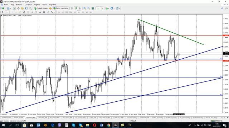Select the Text tool
This screenshot has width=229, height=128.
click(32, 12)
